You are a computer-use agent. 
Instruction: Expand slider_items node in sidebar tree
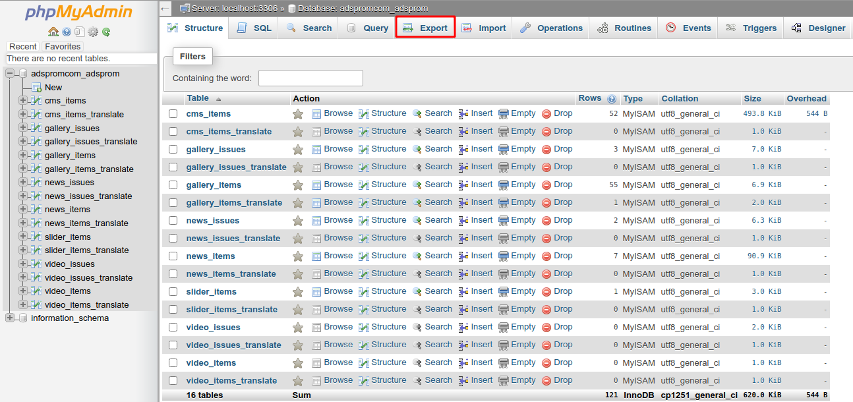coord(23,237)
